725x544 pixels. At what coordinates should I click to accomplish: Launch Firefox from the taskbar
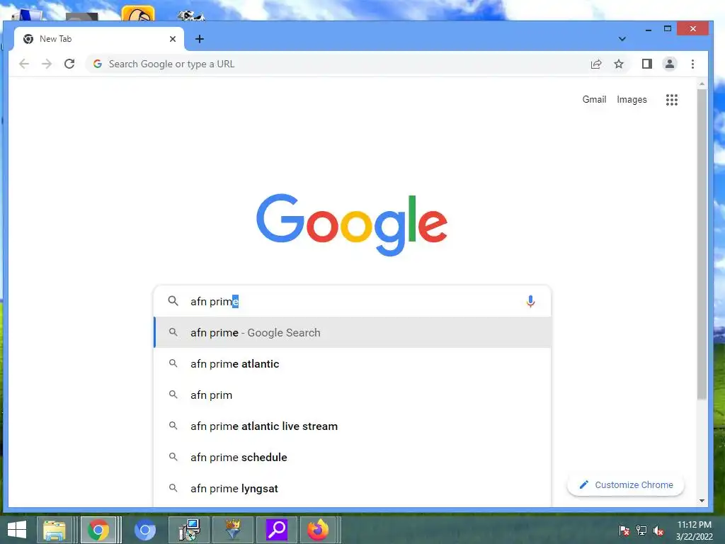point(318,530)
